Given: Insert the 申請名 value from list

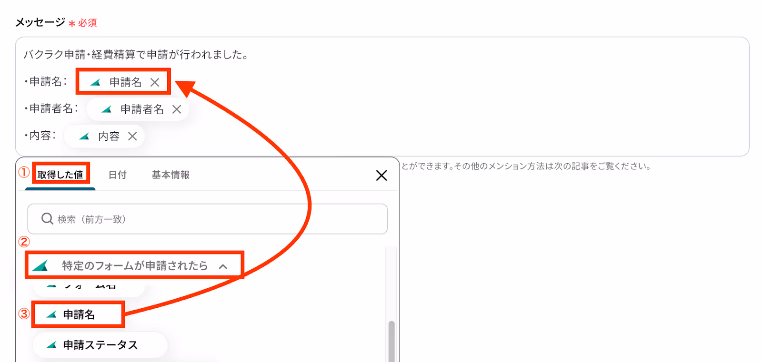Looking at the screenshot, I should [79, 314].
